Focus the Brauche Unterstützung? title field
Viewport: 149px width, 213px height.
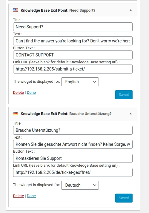73,130
